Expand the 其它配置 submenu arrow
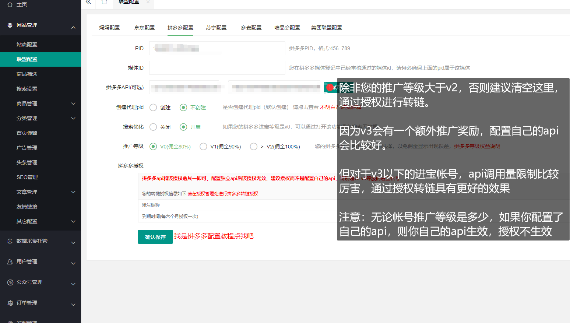Viewport: 570px width, 323px height. pyautogui.click(x=73, y=221)
